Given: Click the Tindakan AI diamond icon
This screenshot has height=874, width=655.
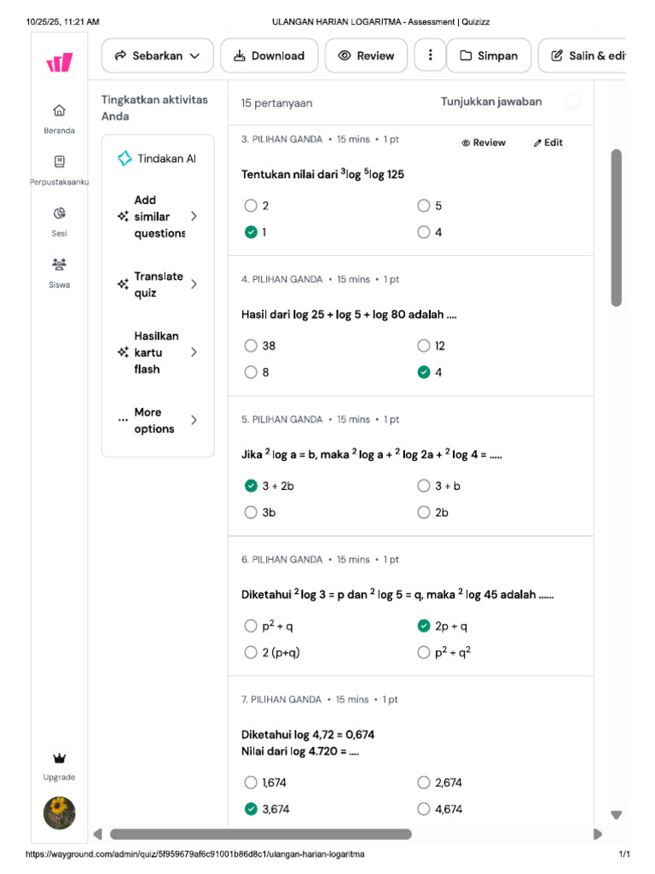Looking at the screenshot, I should point(125,158).
